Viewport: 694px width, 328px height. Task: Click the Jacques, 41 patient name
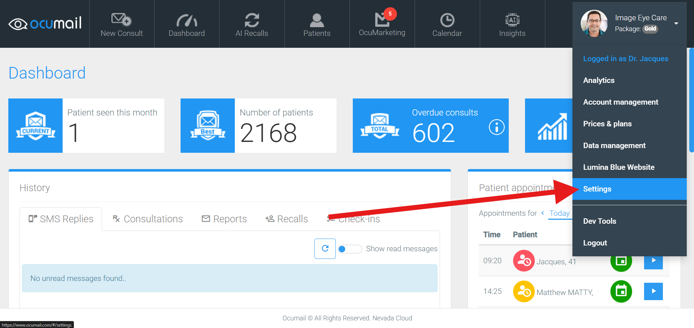pos(556,262)
